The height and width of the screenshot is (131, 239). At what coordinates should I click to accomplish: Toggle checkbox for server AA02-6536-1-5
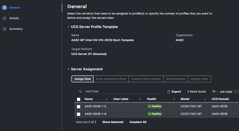click(x=78, y=106)
